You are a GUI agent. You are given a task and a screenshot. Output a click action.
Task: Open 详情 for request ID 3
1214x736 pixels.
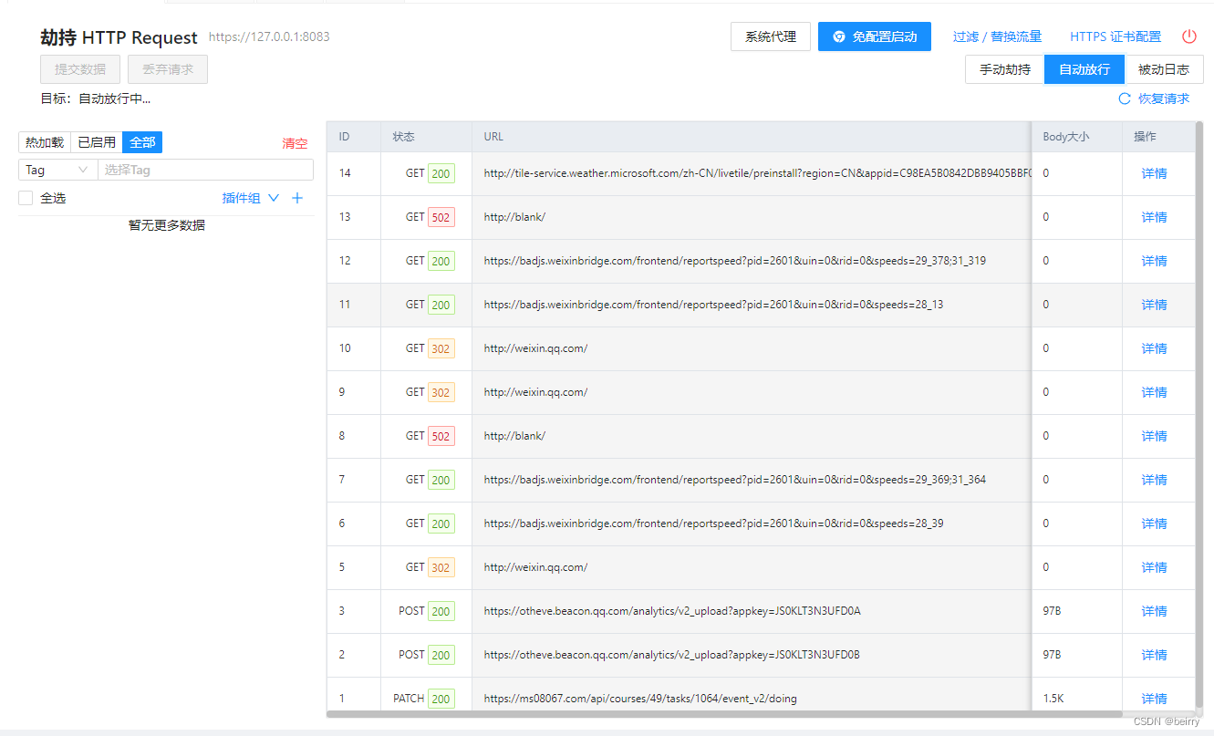tap(1155, 611)
